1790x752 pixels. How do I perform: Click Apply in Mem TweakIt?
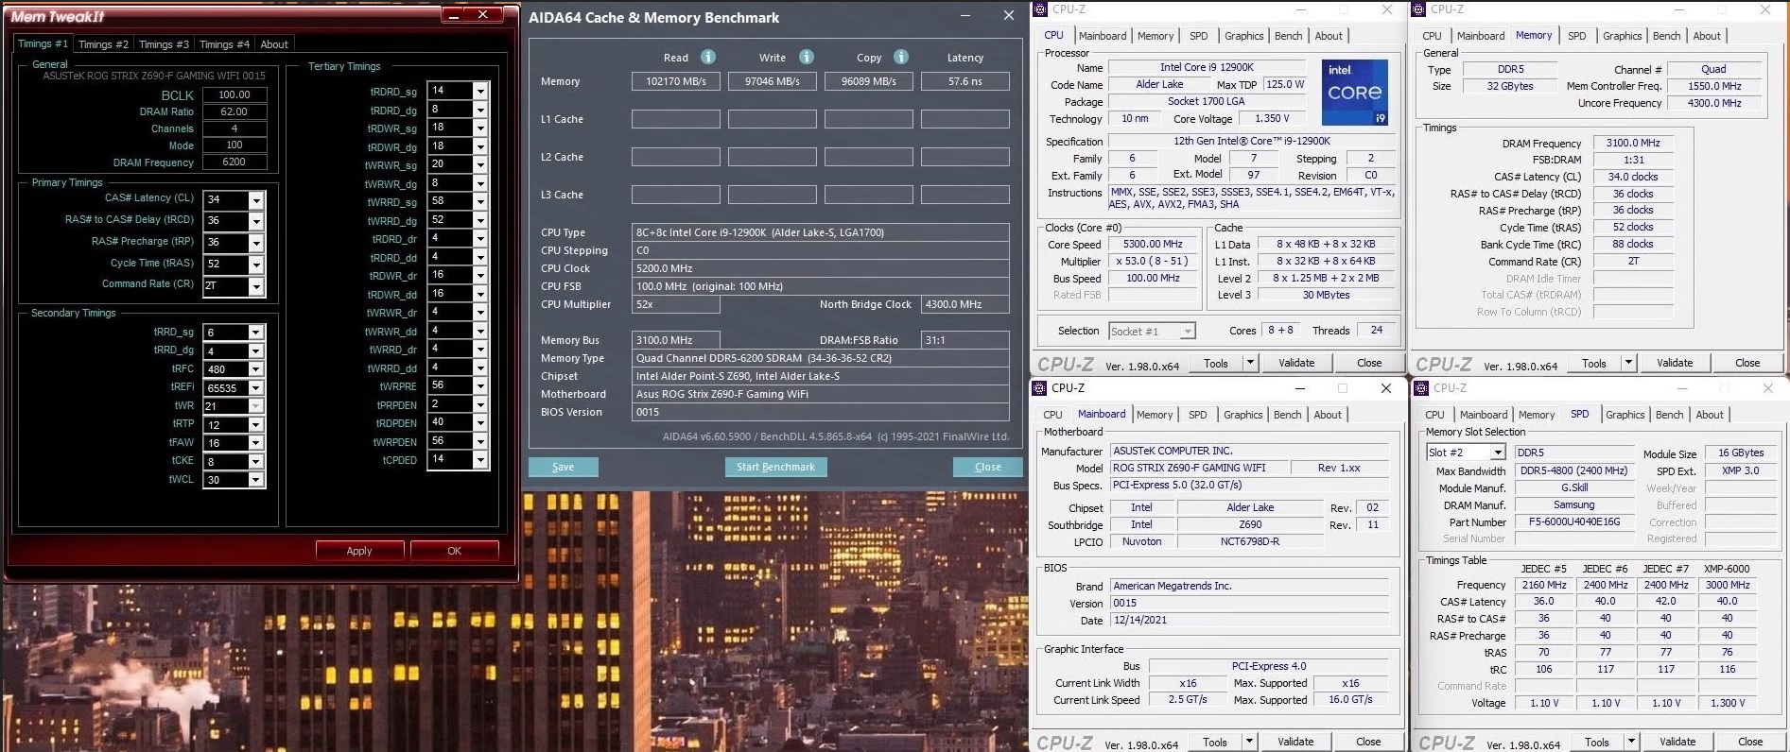[359, 551]
